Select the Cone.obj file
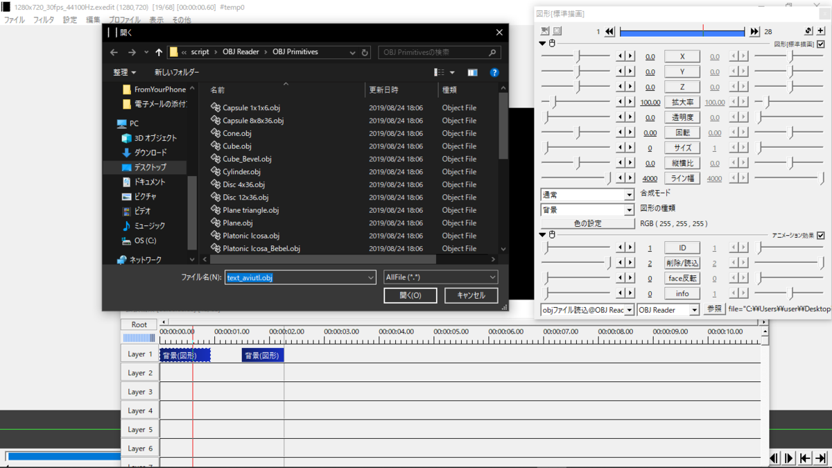Image resolution: width=832 pixels, height=468 pixels. point(232,133)
